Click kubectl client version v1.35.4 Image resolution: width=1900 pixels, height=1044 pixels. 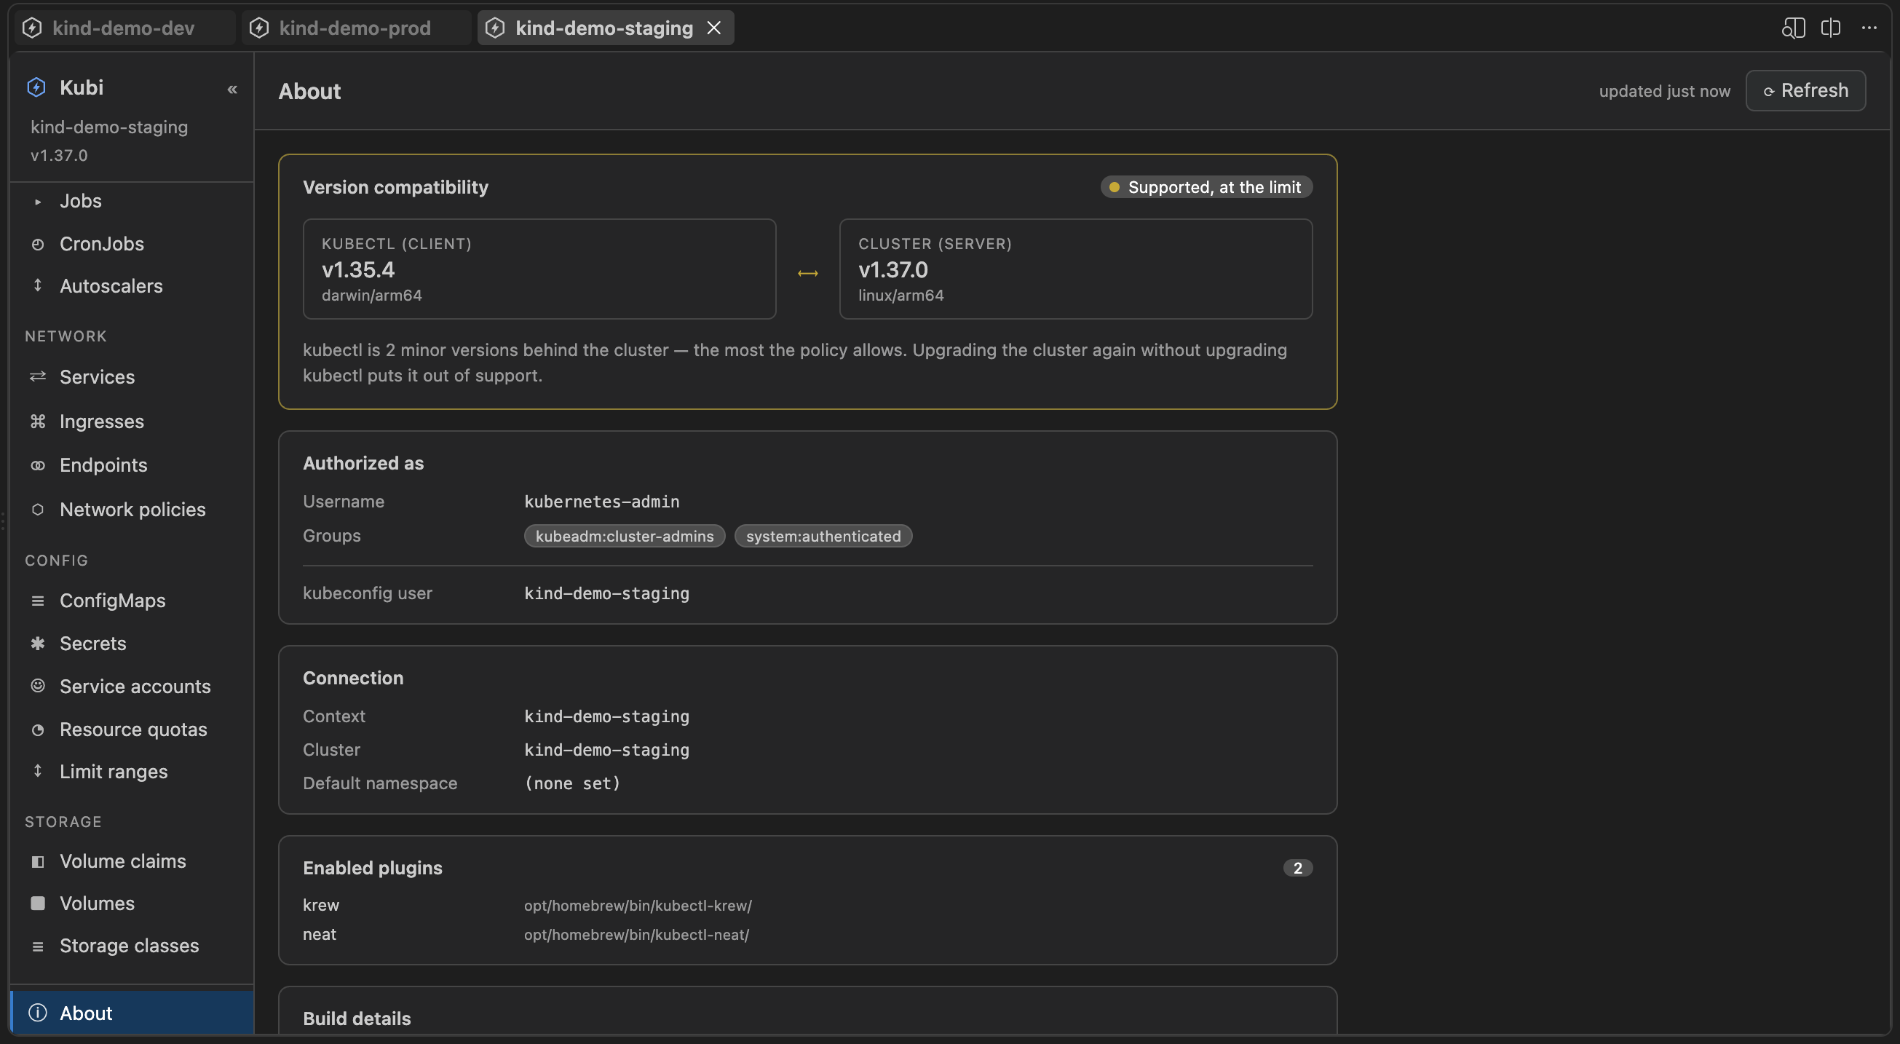coord(357,269)
